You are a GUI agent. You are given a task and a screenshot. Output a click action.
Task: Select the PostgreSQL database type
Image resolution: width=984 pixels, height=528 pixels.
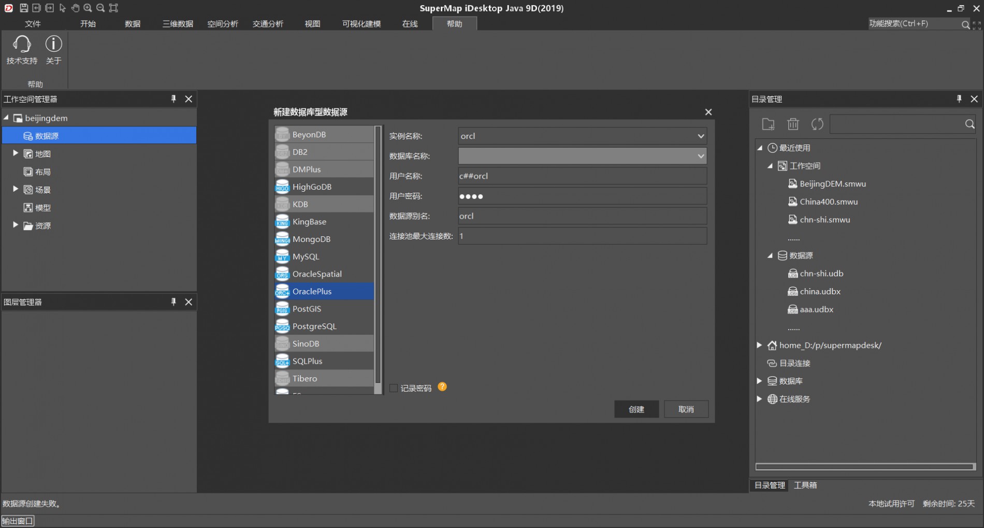click(324, 326)
